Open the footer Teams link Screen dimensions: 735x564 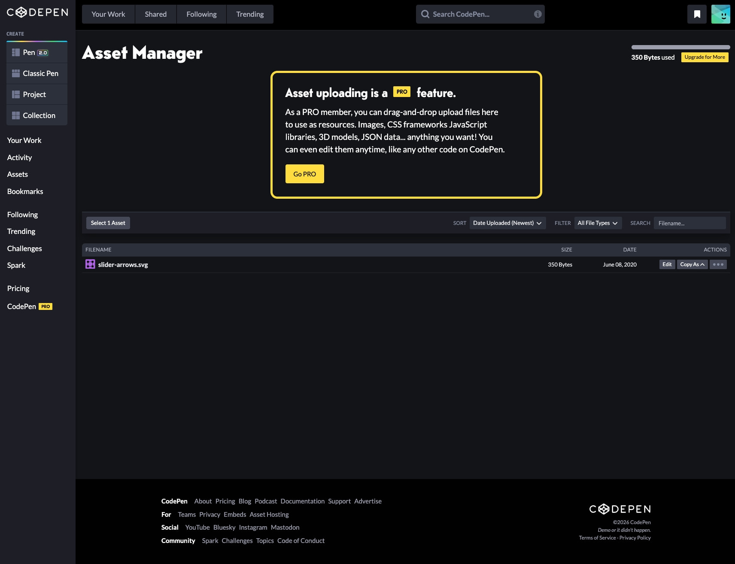[187, 515]
